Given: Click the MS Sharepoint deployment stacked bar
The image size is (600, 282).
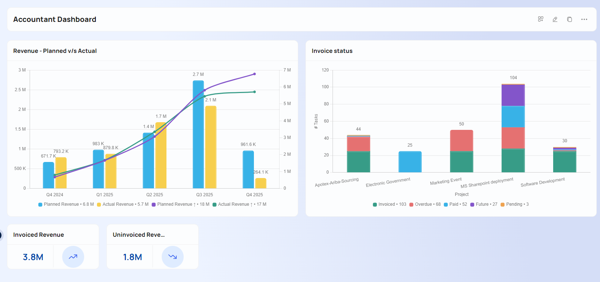Looking at the screenshot, I should click(513, 128).
